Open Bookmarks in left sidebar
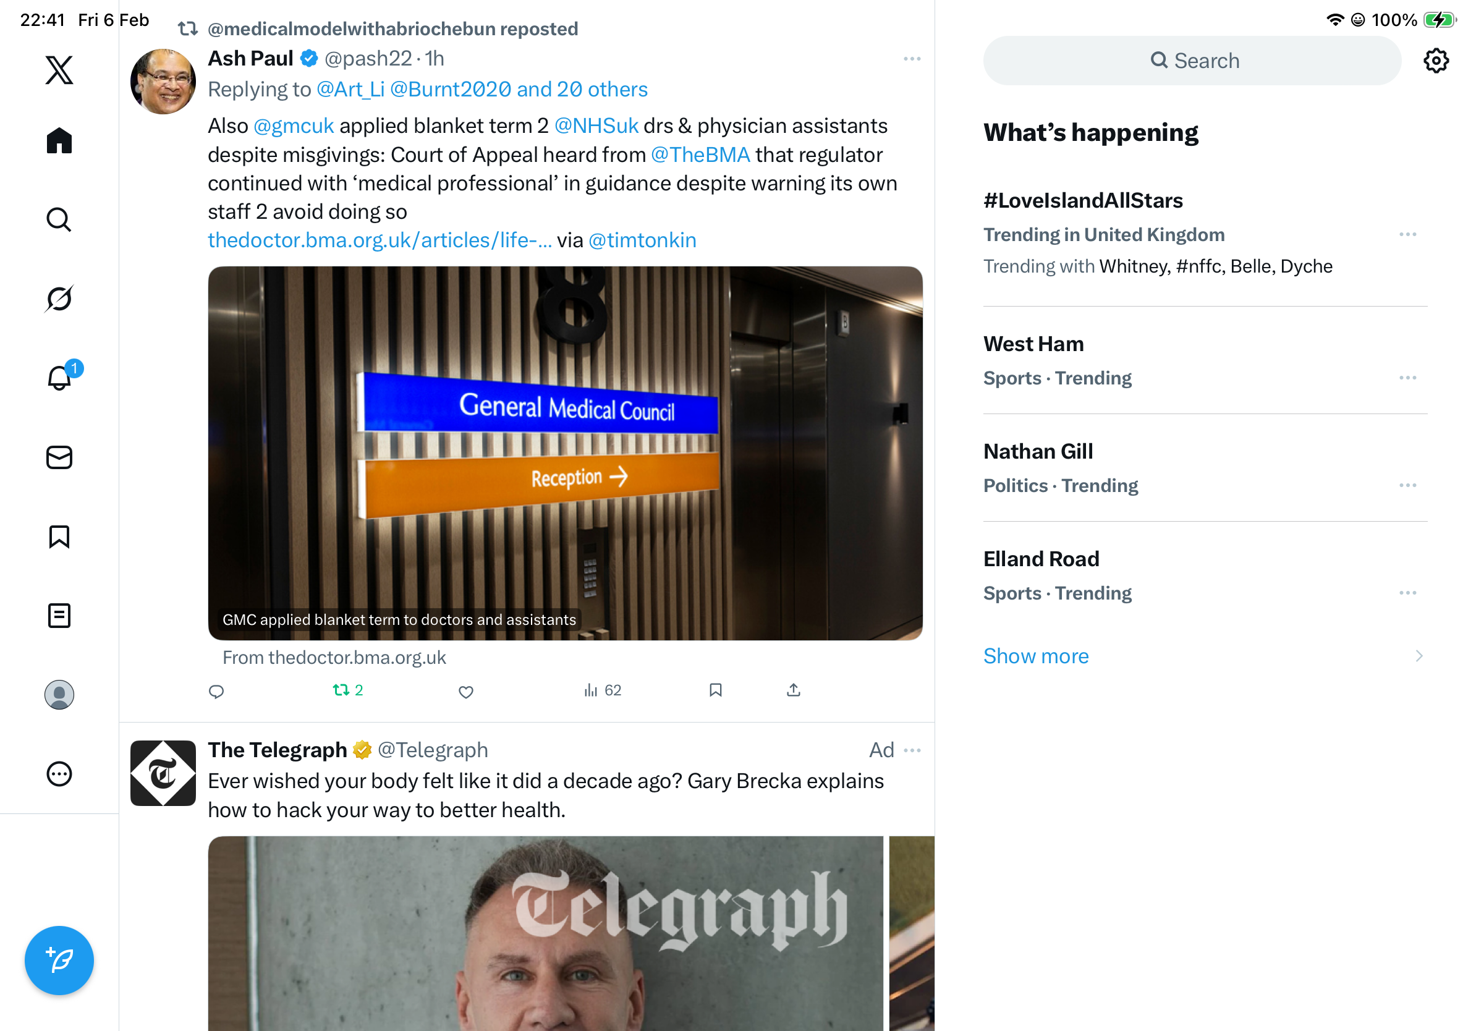1476x1031 pixels. point(59,537)
